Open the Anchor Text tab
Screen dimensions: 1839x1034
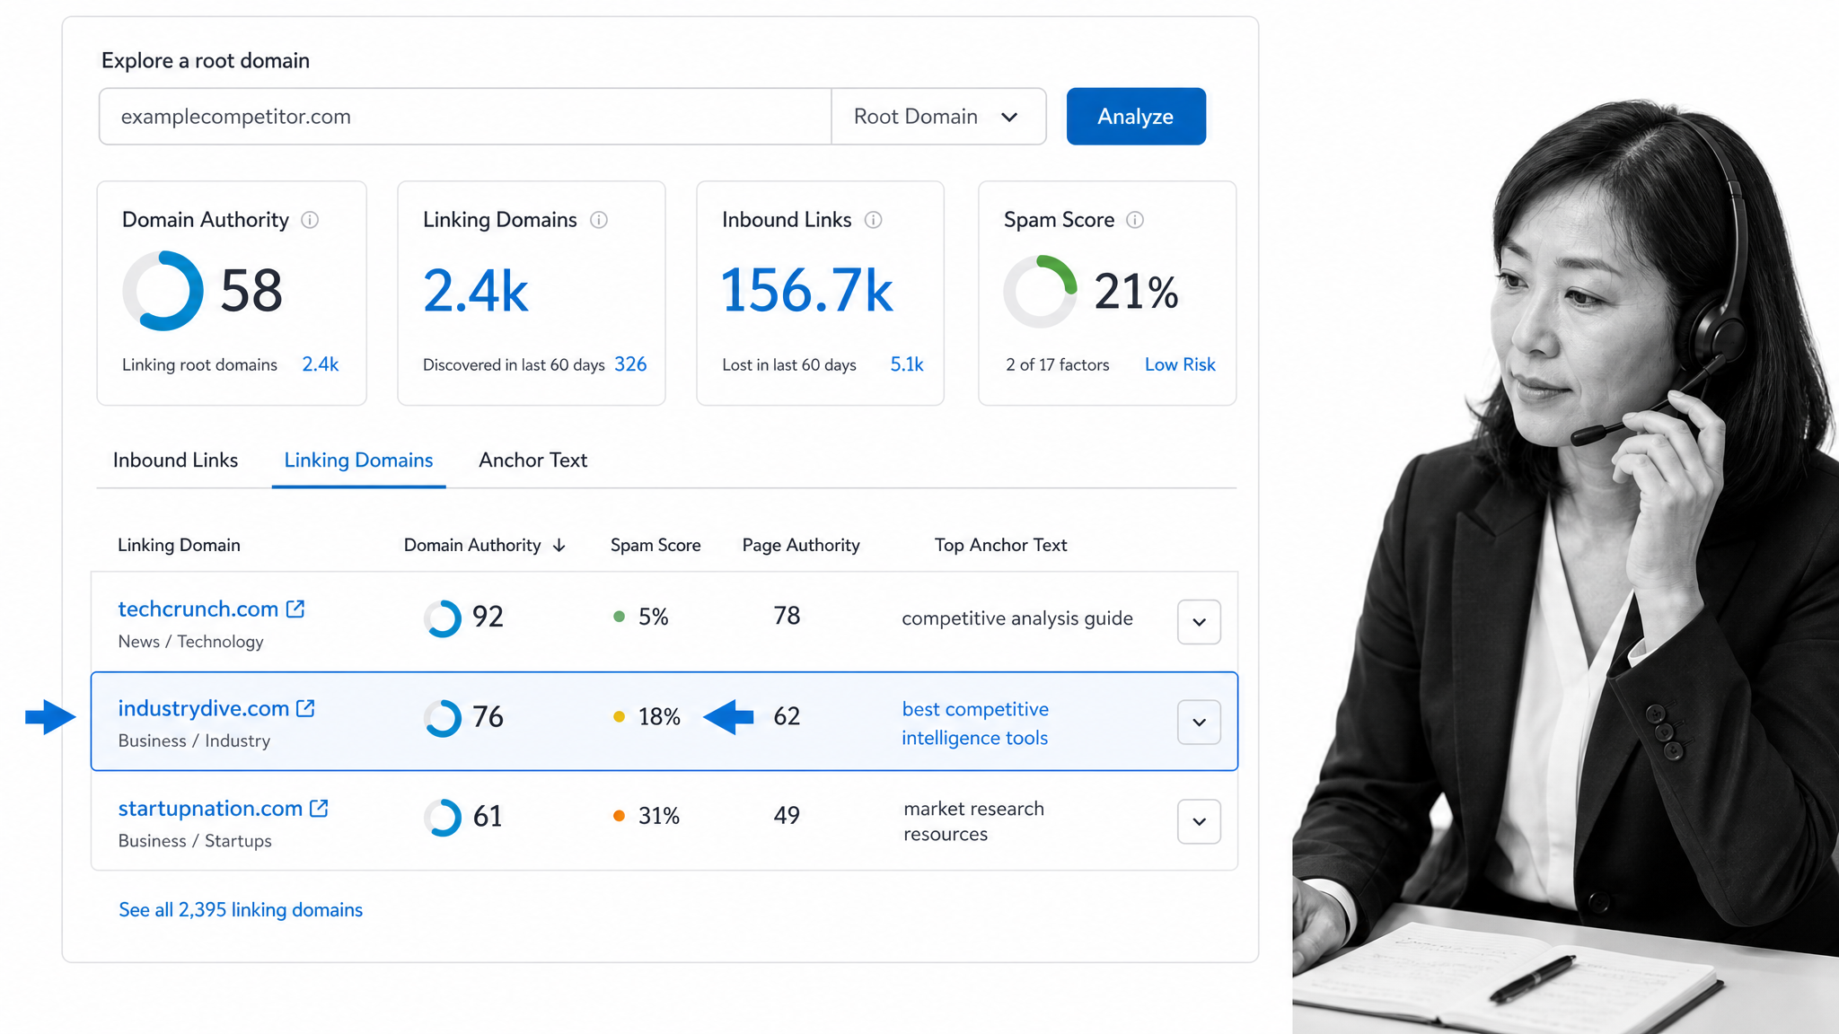click(x=533, y=460)
